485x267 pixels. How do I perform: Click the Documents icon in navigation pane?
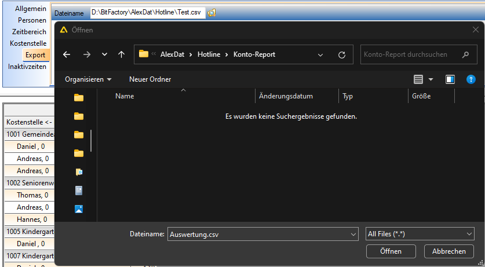[79, 191]
